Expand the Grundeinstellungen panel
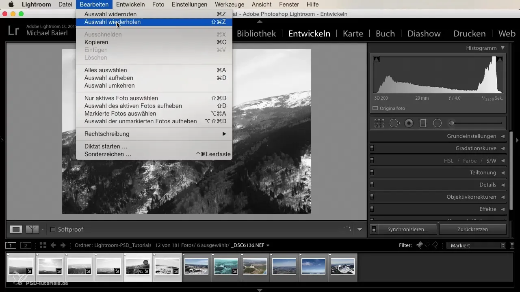Image resolution: width=520 pixels, height=292 pixels. [503, 136]
